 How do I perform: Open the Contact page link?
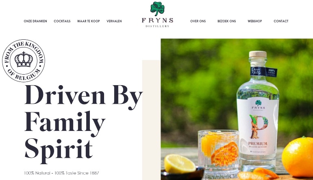coord(281,21)
